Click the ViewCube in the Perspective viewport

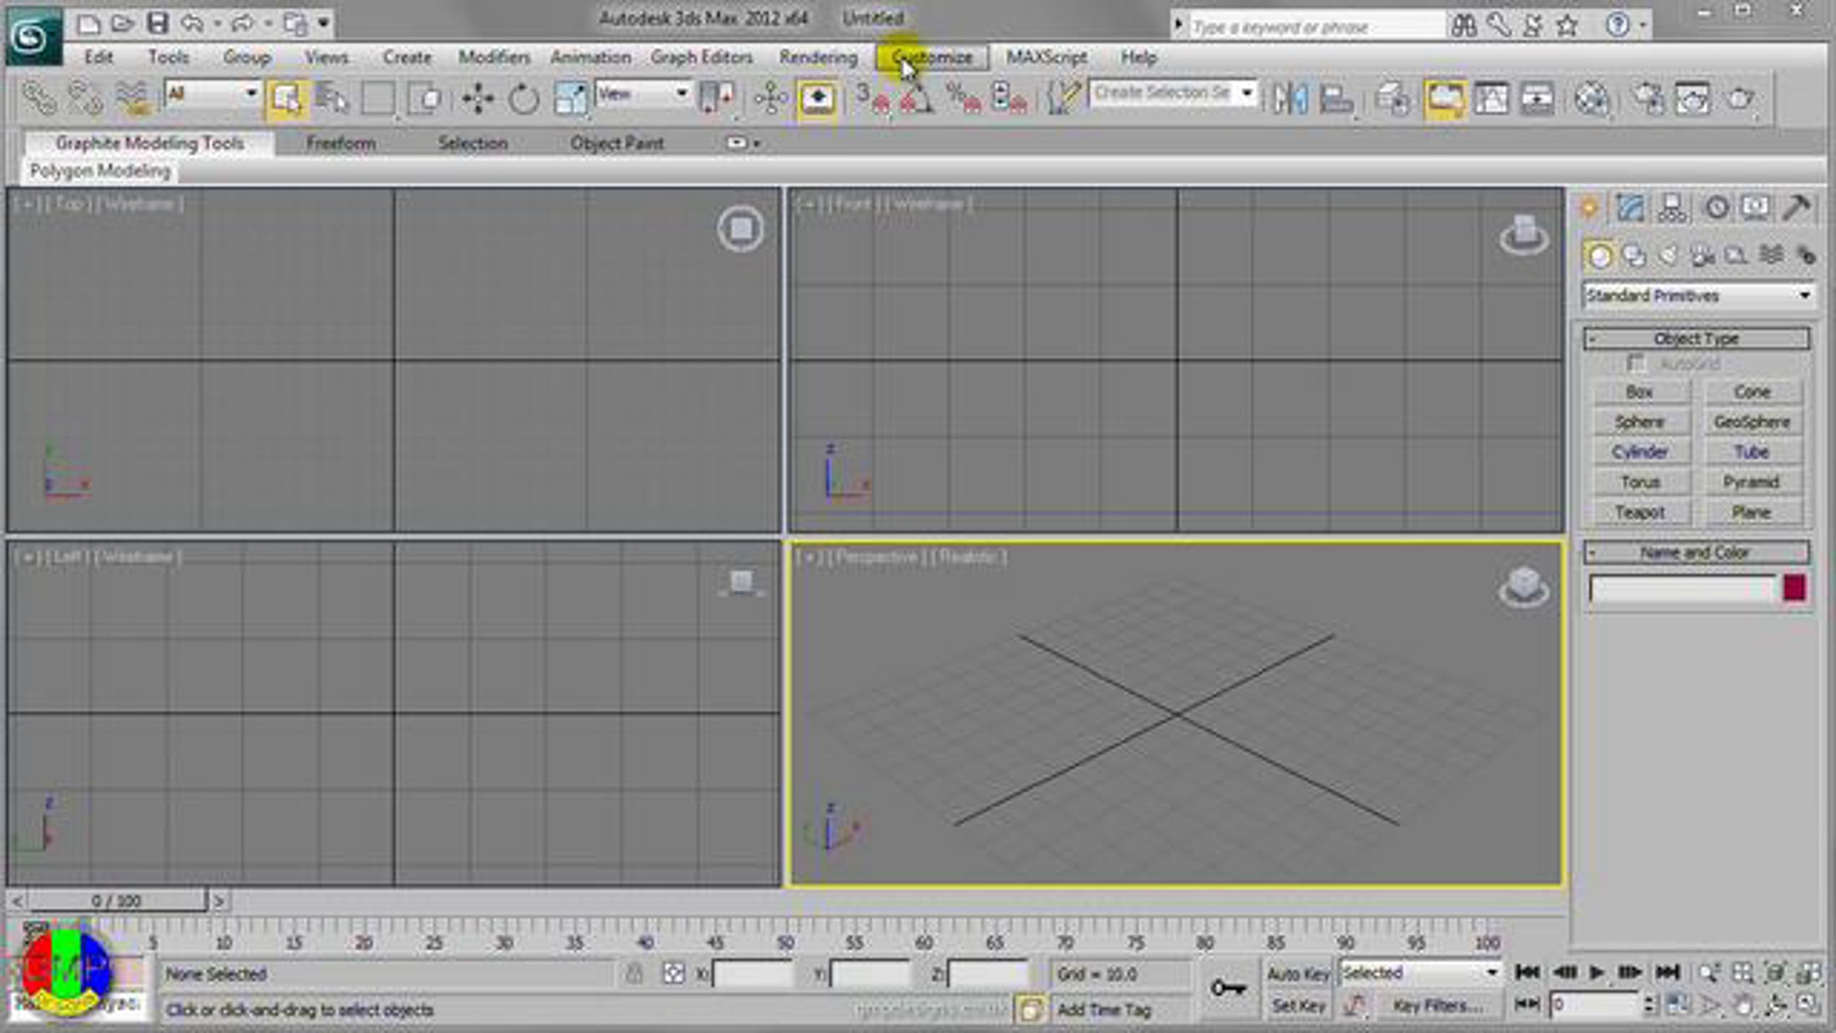click(1524, 587)
